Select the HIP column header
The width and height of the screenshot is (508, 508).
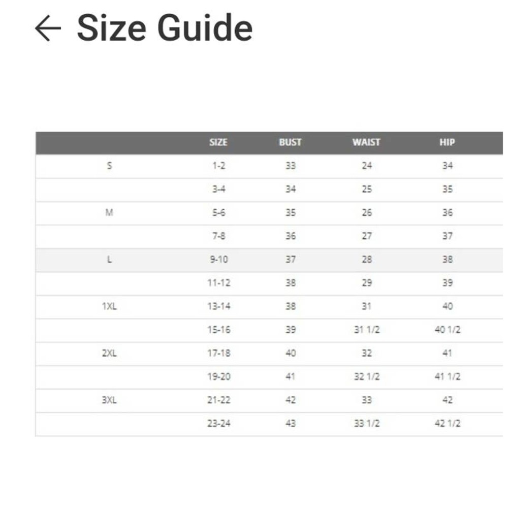pos(447,142)
